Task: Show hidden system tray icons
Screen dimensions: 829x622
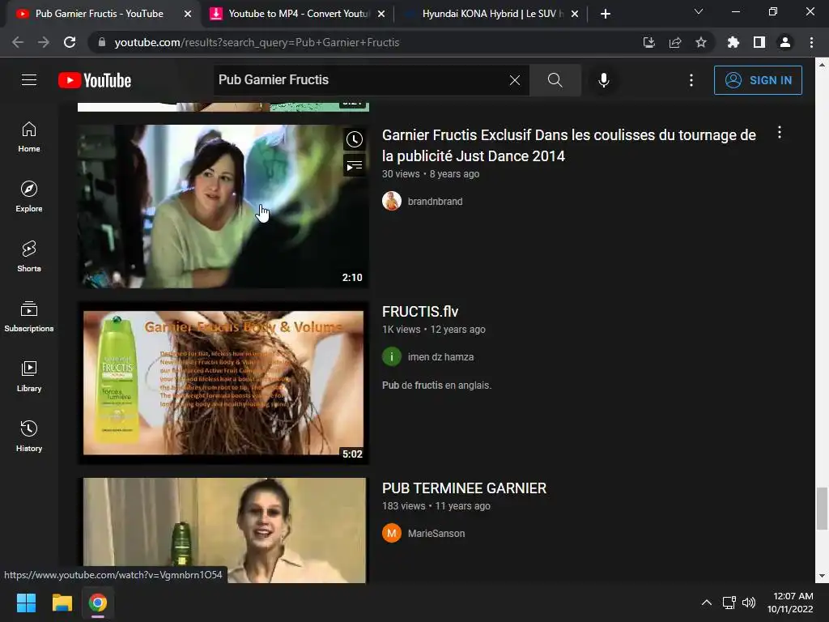Action: (x=706, y=603)
